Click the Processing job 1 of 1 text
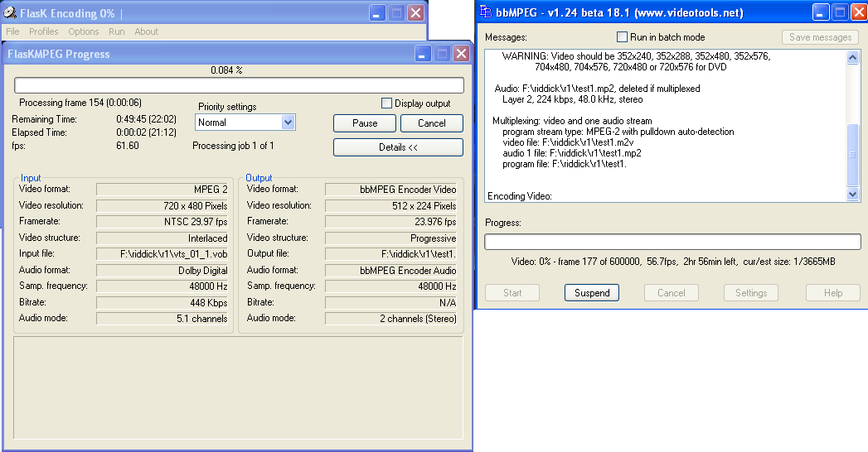This screenshot has width=868, height=452. click(233, 146)
